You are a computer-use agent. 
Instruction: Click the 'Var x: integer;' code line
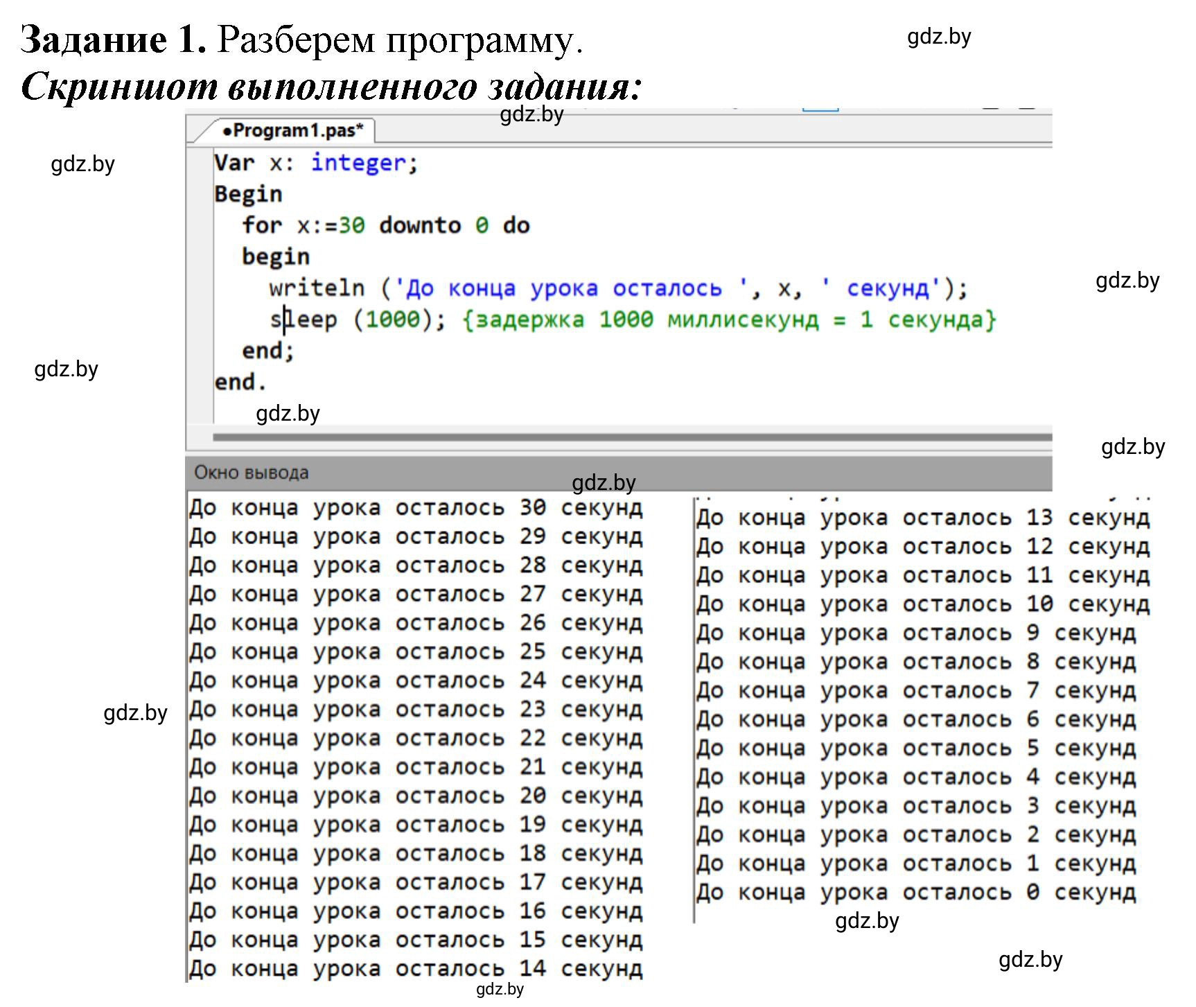click(x=316, y=163)
